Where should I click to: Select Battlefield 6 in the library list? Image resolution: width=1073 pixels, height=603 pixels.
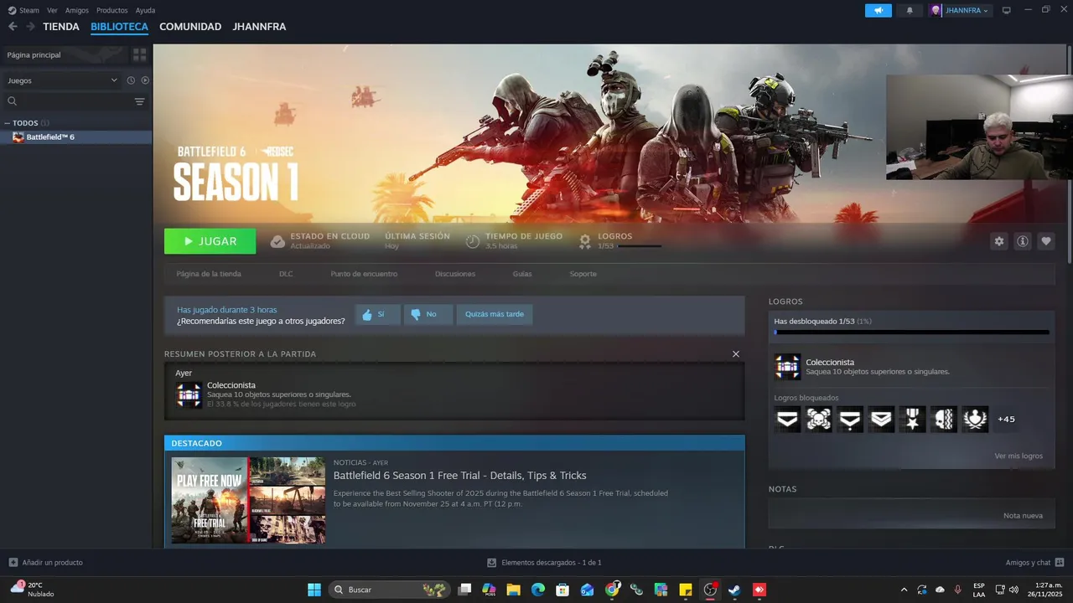click(x=75, y=137)
